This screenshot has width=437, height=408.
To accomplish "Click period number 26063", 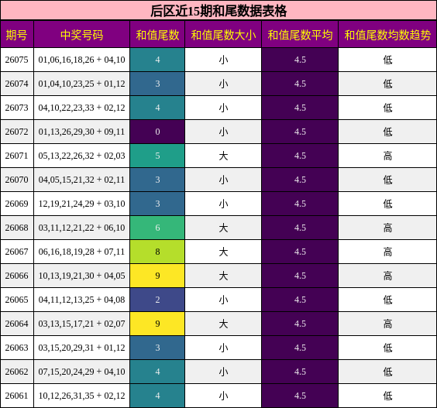I will [17, 348].
